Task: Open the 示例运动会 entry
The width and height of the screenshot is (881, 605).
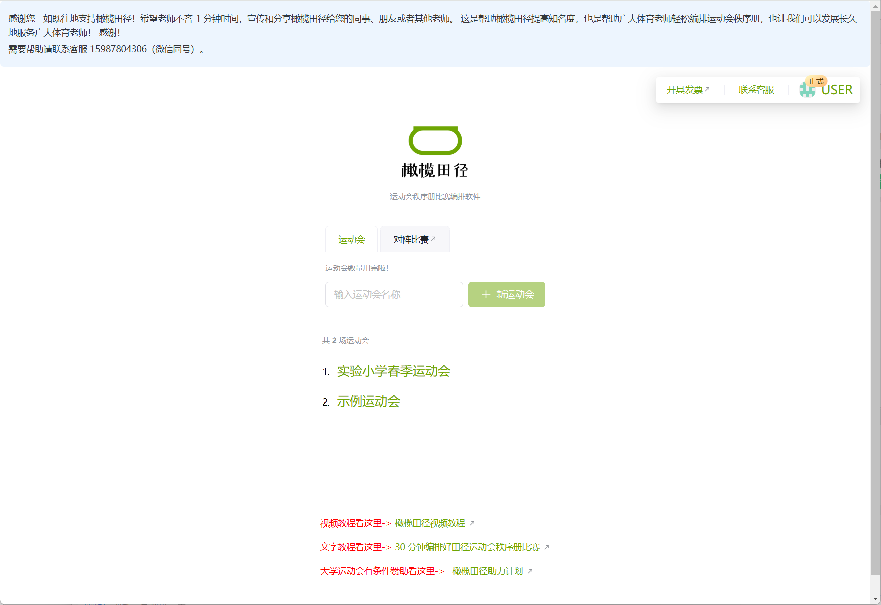Action: (368, 401)
